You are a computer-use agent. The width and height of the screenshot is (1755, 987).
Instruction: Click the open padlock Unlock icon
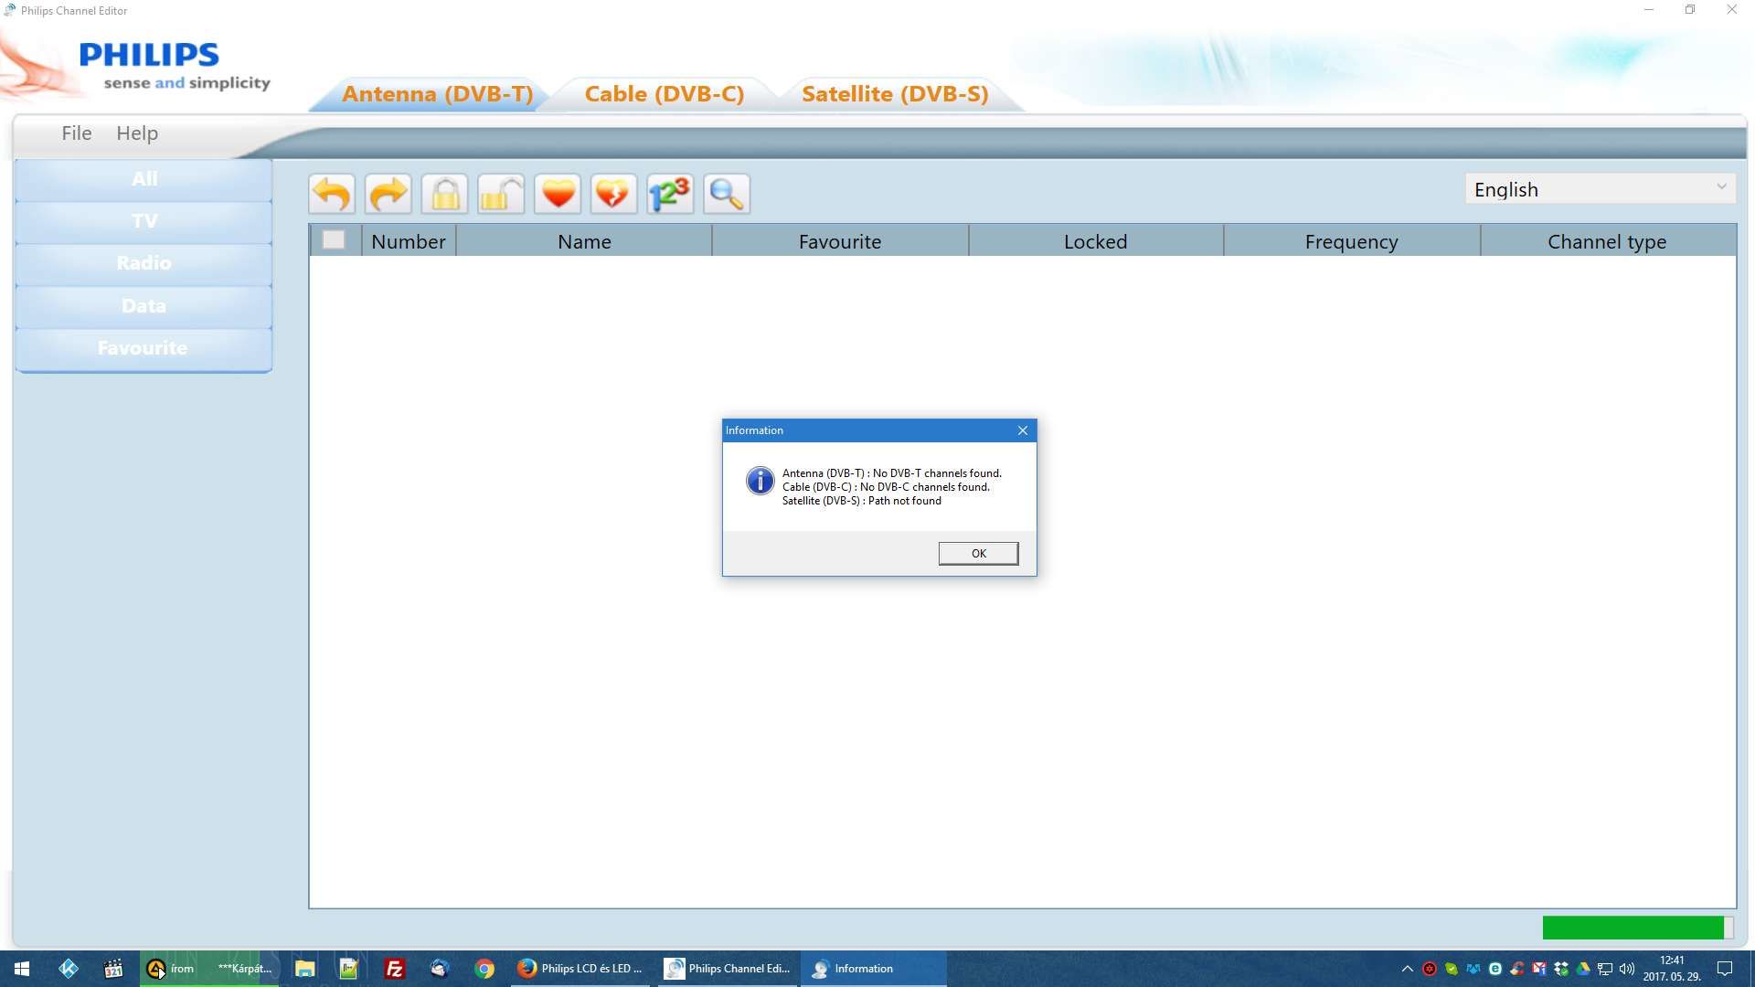(x=501, y=194)
